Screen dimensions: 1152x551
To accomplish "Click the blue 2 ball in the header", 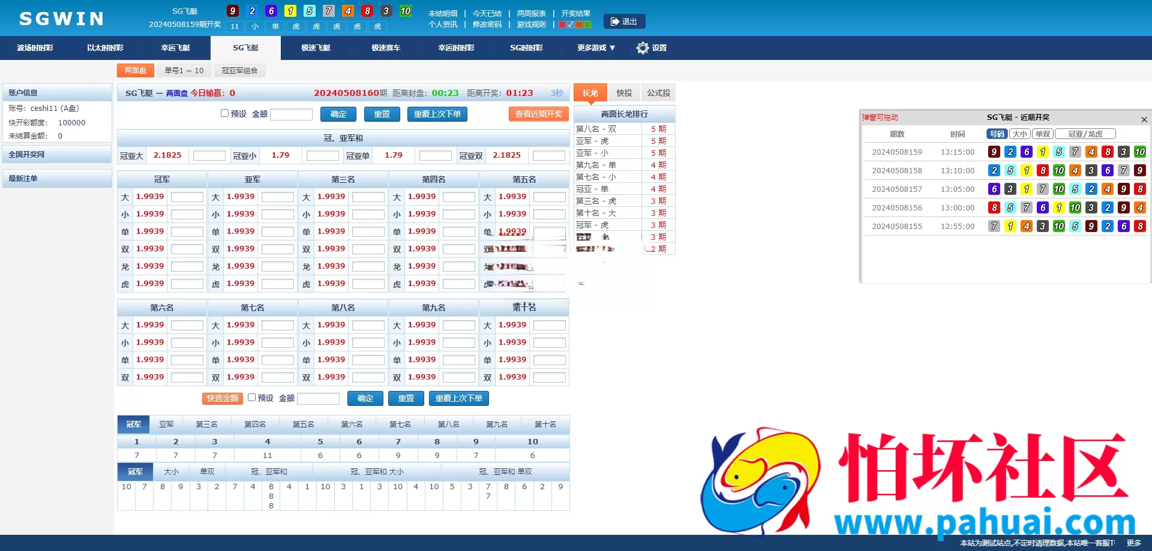I will tap(252, 11).
